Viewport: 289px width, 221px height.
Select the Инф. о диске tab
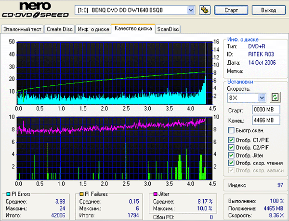click(92, 29)
